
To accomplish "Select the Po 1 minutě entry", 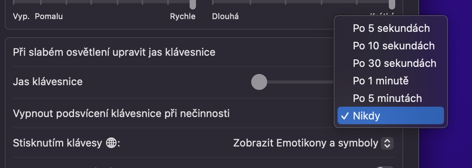I will [380, 81].
